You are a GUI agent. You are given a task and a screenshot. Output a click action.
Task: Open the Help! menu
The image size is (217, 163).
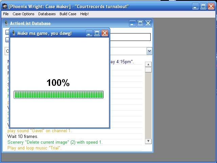[x=84, y=14]
